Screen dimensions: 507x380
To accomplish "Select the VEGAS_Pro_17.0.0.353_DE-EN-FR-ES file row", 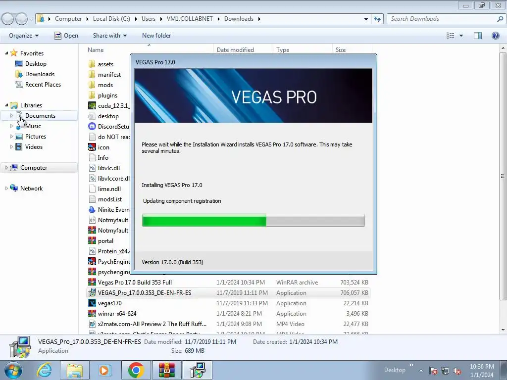I will (228, 293).
